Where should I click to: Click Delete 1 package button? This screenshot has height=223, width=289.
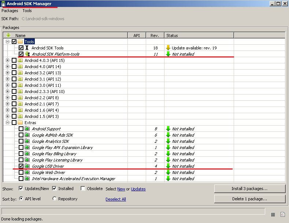tap(249, 199)
